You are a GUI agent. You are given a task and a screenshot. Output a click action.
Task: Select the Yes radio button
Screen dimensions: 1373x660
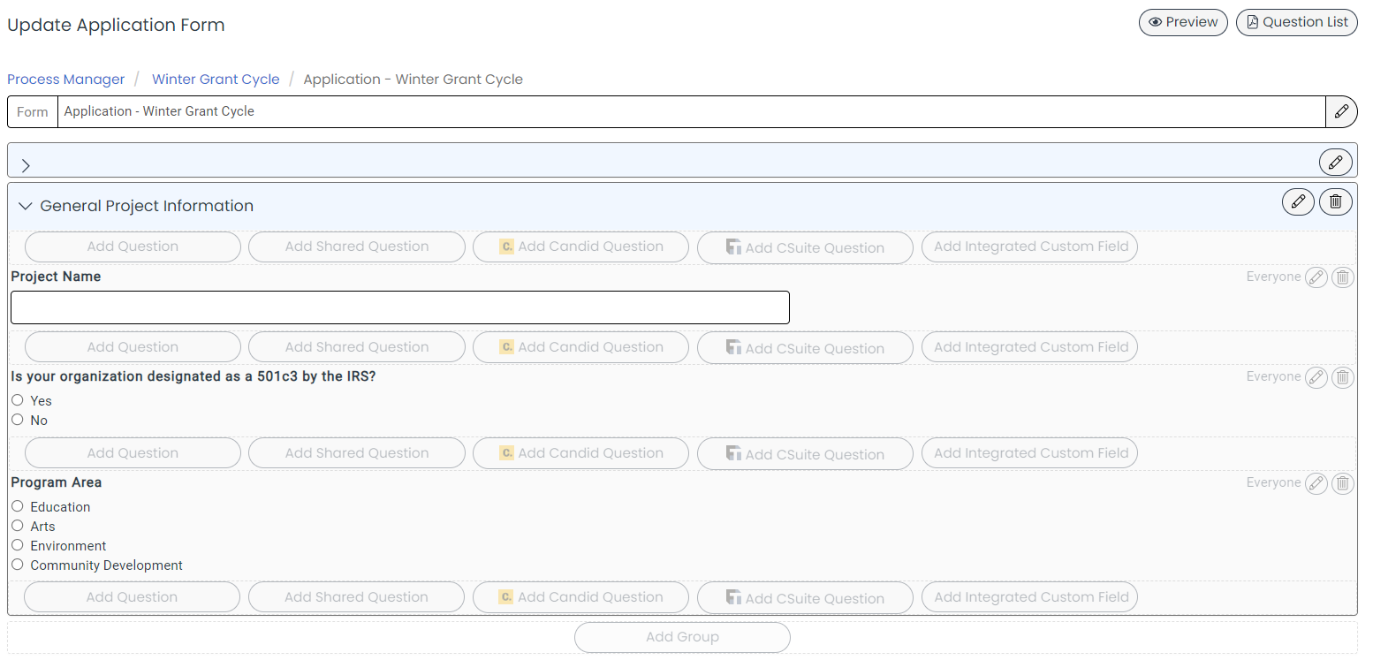point(17,399)
